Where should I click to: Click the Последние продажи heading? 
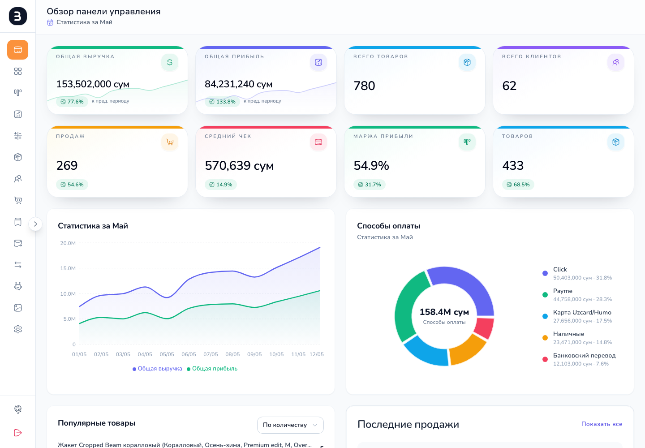(408, 424)
